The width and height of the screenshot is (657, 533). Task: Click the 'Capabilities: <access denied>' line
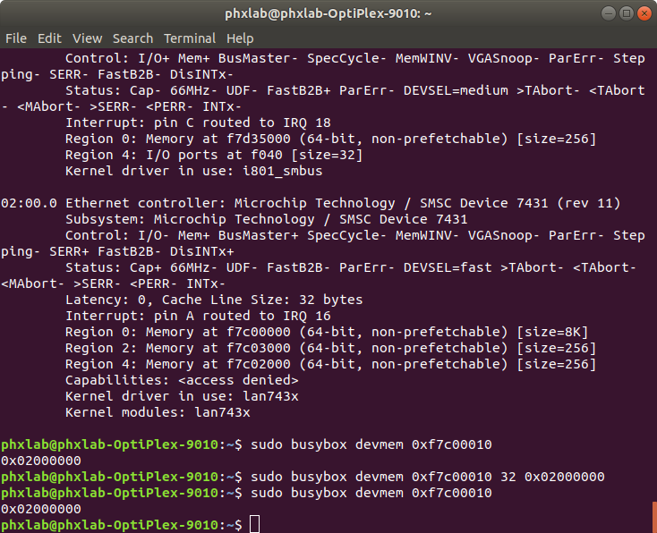coord(181,380)
